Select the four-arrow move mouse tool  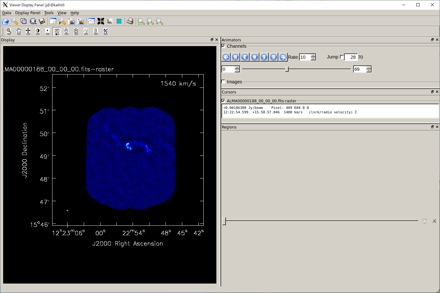(x=28, y=31)
